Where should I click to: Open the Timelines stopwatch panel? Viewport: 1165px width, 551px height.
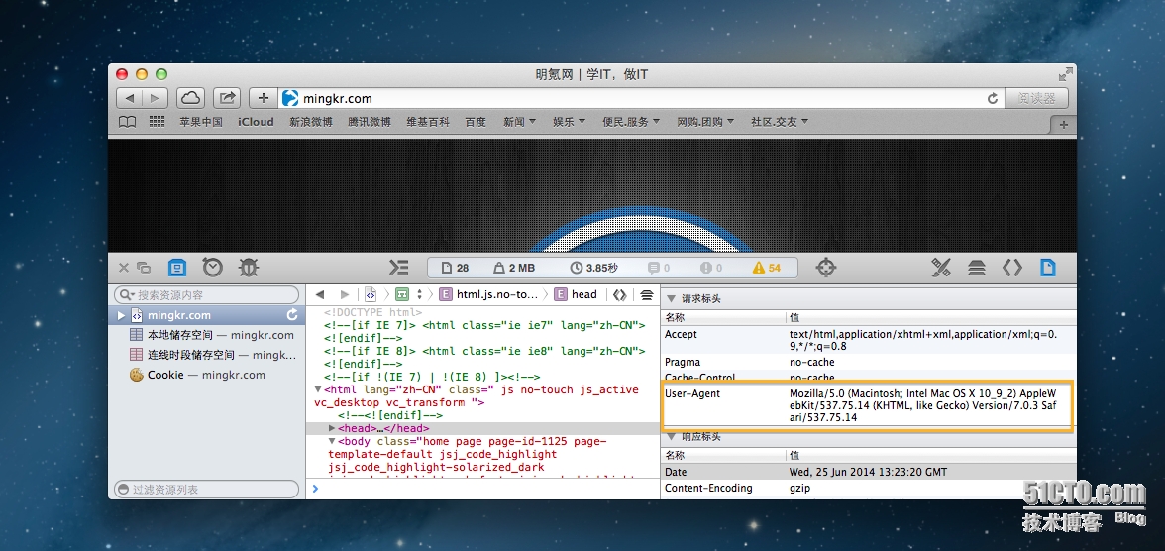212,267
